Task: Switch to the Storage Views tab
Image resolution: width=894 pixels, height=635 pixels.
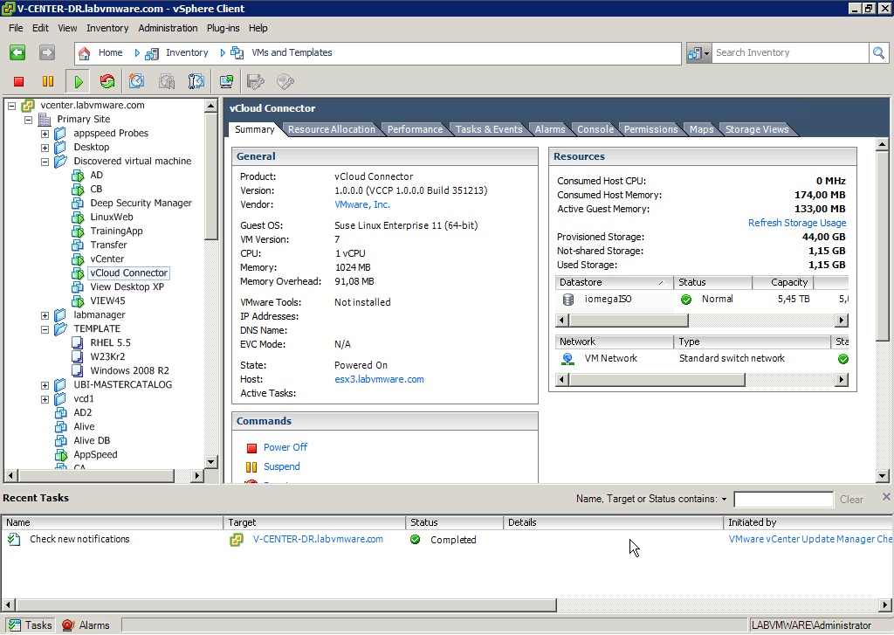Action: pyautogui.click(x=757, y=129)
